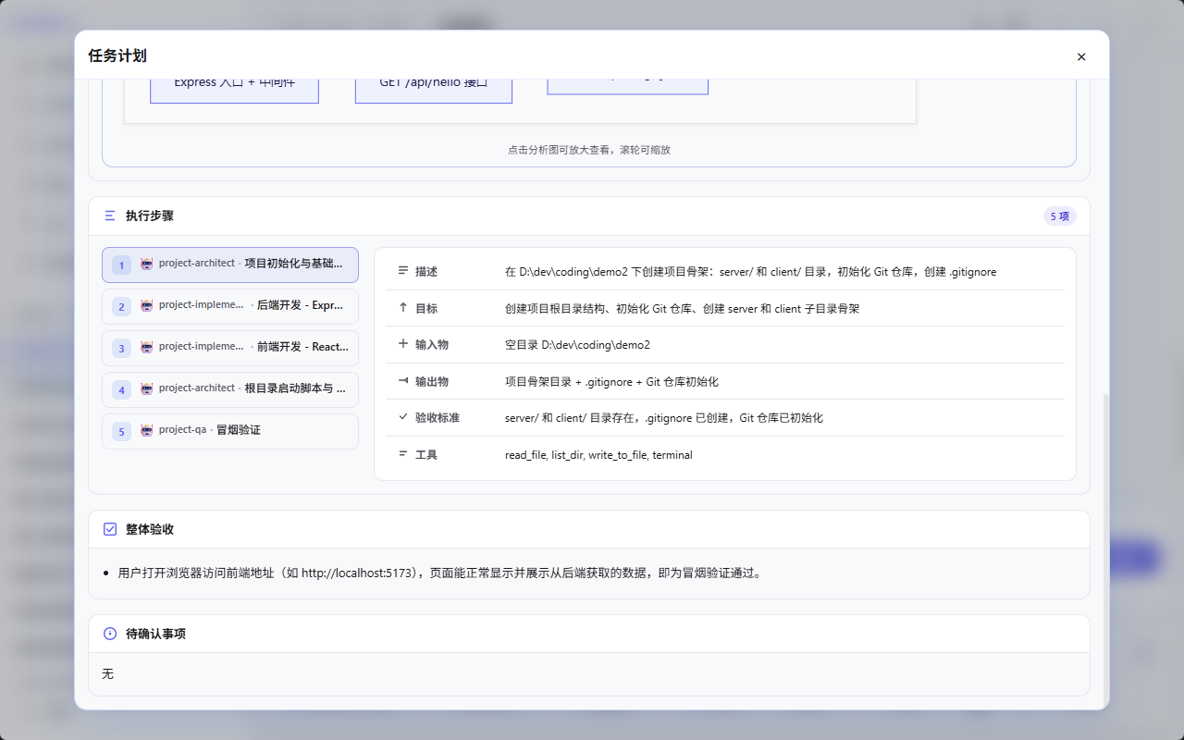Click the robot avatar of step 3

147,347
